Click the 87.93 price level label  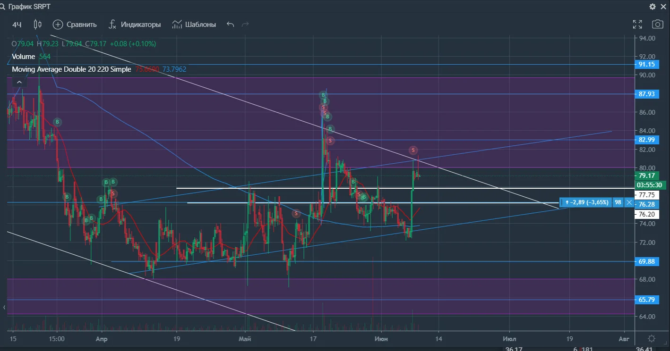coord(646,94)
